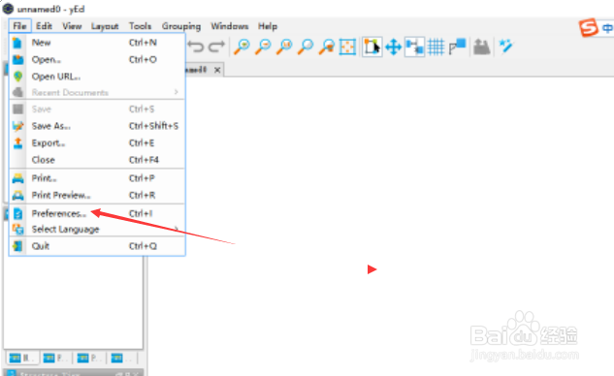The image size is (614, 376).
Task: Close the unnamed0 document tab
Action: [217, 70]
